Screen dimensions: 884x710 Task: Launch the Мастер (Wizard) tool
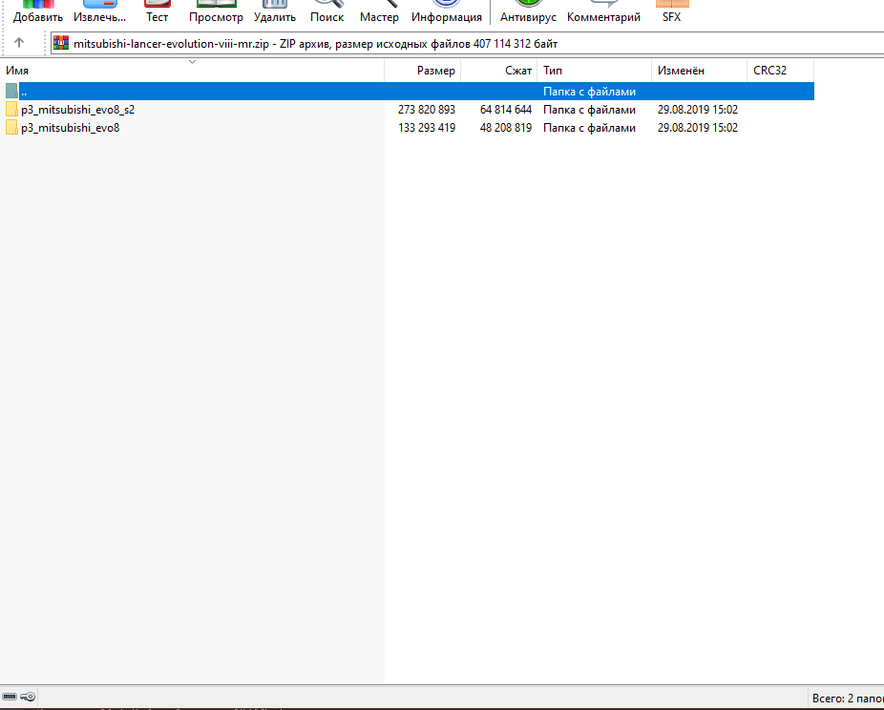[379, 12]
